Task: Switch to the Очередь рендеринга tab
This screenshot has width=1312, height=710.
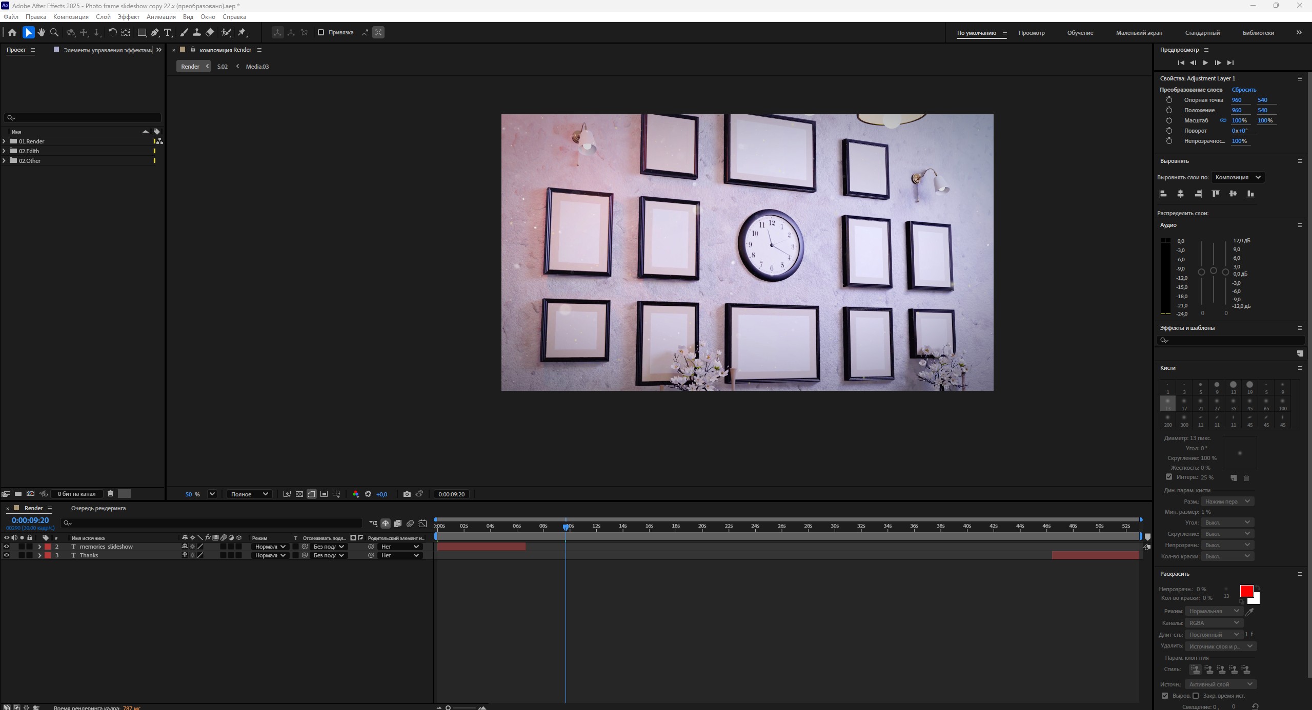Action: coord(98,508)
